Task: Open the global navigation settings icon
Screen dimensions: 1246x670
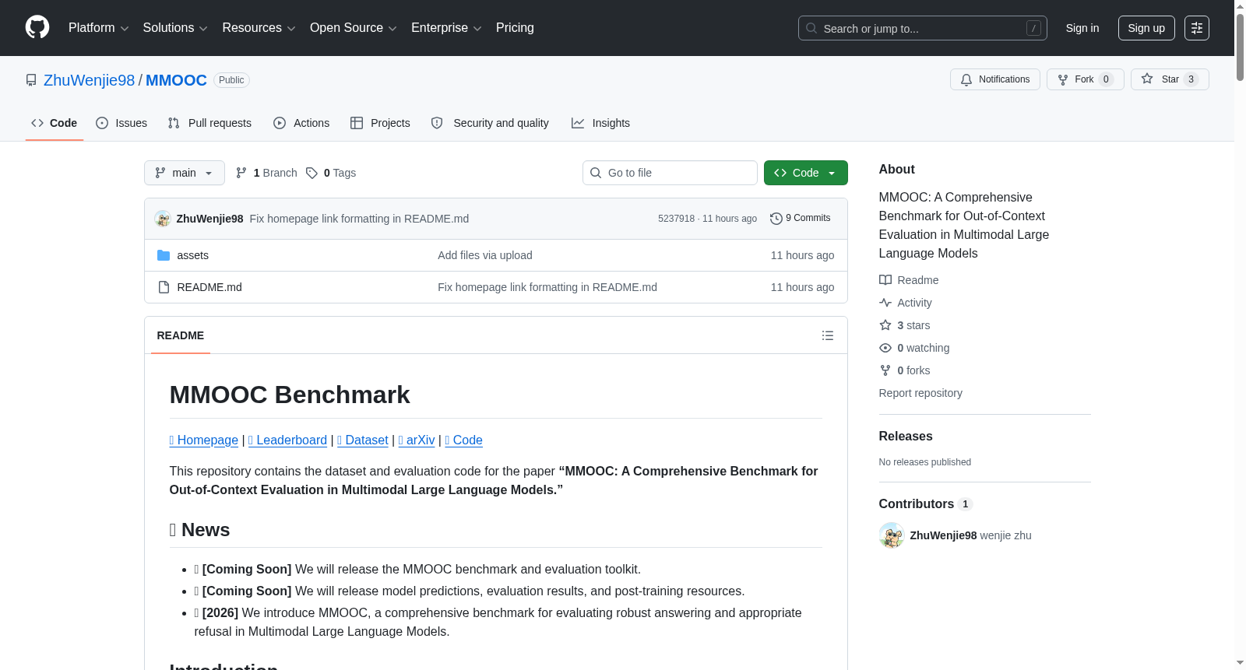Action: (1196, 28)
